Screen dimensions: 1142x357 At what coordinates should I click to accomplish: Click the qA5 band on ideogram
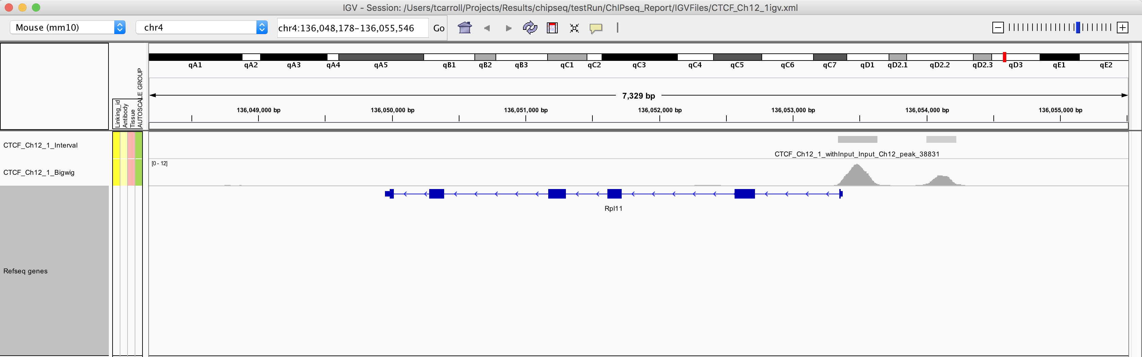tap(381, 57)
